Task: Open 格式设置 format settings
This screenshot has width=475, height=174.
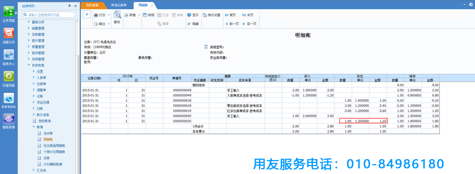Action: coord(212,15)
